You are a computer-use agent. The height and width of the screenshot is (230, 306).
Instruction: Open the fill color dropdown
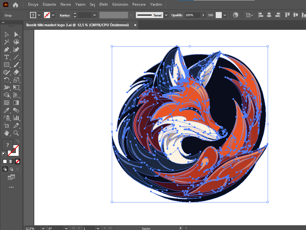point(39,15)
